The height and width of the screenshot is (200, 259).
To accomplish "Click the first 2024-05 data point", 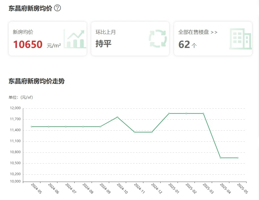I will (x=31, y=127).
